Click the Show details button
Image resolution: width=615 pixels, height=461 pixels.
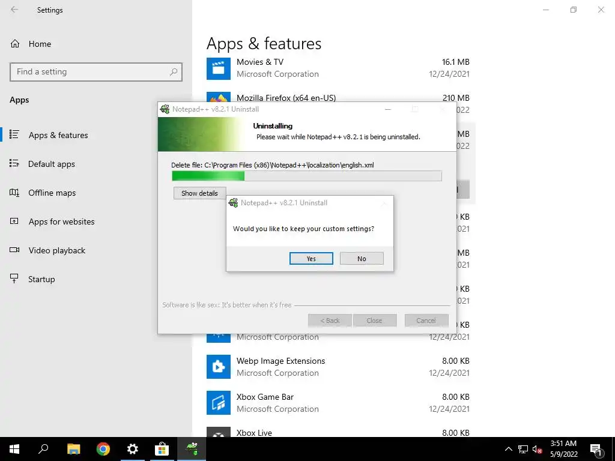pos(199,193)
